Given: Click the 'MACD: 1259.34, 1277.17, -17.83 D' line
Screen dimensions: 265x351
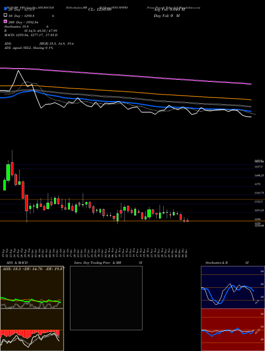Looking at the screenshot, I should coord(31,35).
